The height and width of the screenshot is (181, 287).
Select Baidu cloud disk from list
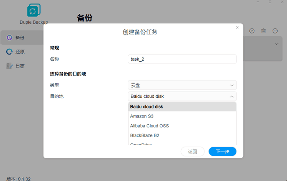pyautogui.click(x=182, y=106)
